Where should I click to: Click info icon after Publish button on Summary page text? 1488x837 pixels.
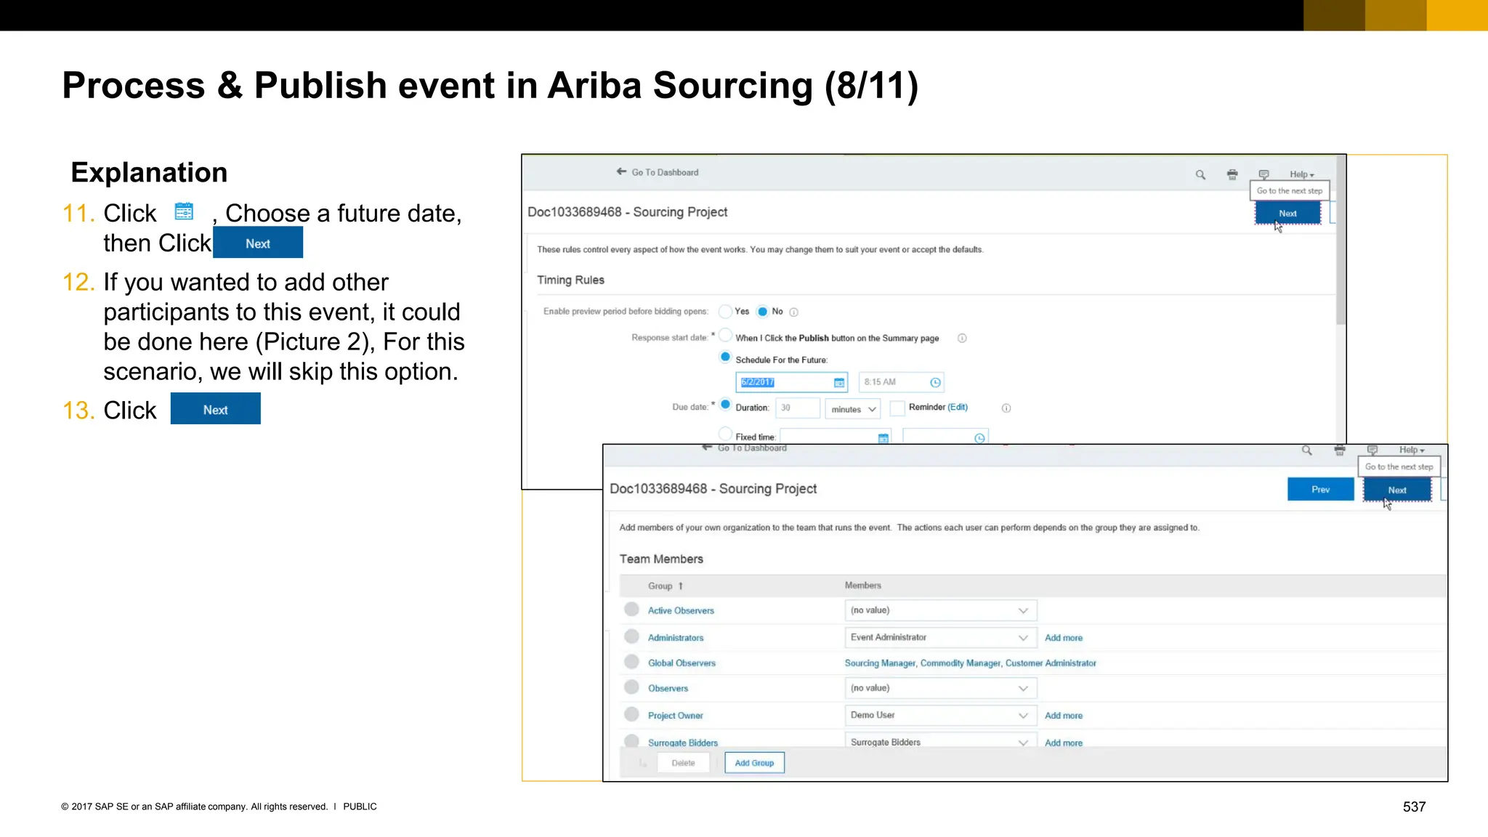[962, 338]
